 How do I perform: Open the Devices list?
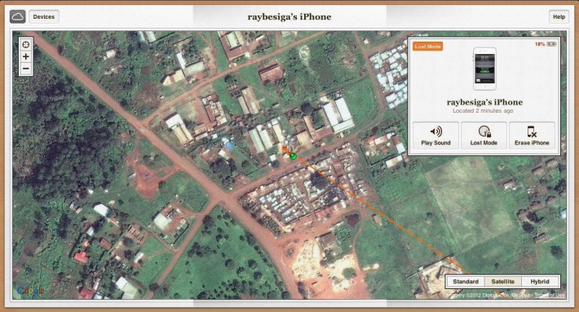[43, 16]
